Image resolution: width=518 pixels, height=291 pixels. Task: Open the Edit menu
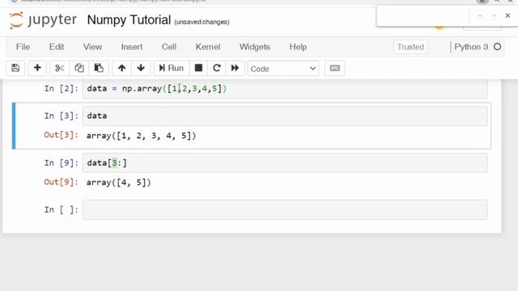pyautogui.click(x=57, y=47)
